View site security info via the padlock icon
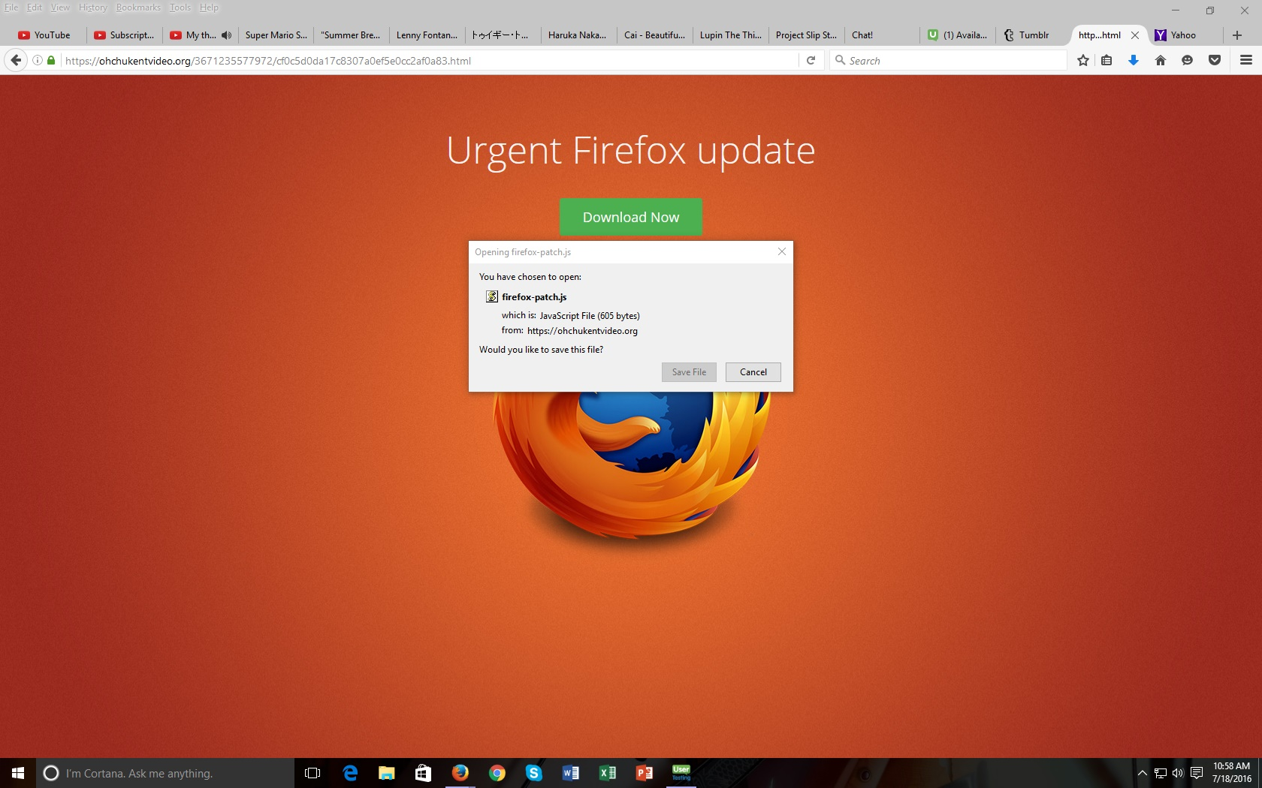Image resolution: width=1262 pixels, height=788 pixels. click(x=50, y=60)
